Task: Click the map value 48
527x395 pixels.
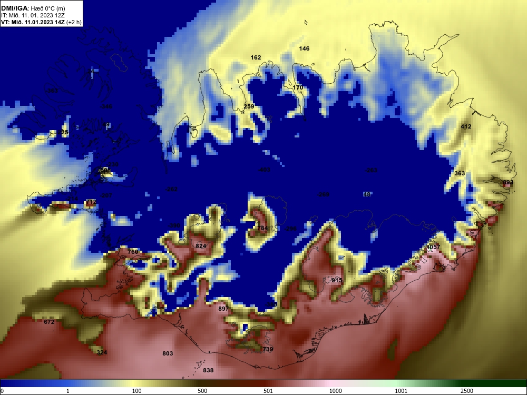Action: (367, 194)
